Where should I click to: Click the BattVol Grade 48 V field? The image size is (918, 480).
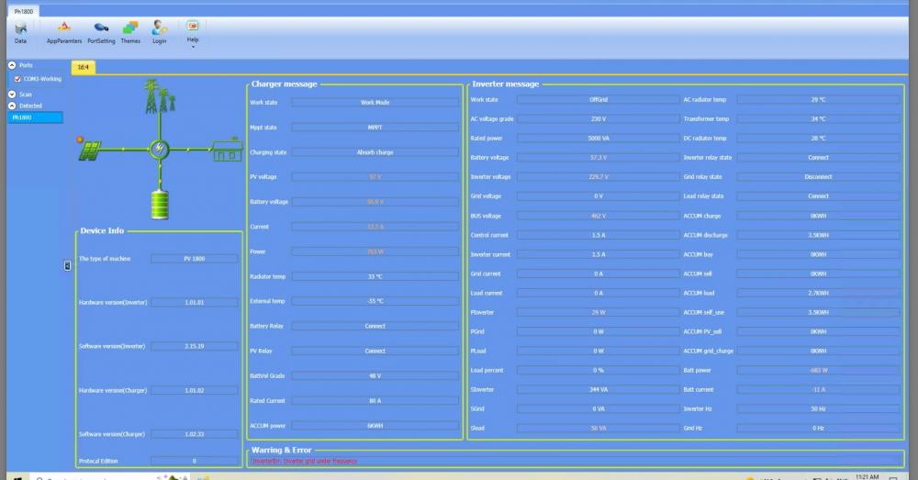(375, 375)
